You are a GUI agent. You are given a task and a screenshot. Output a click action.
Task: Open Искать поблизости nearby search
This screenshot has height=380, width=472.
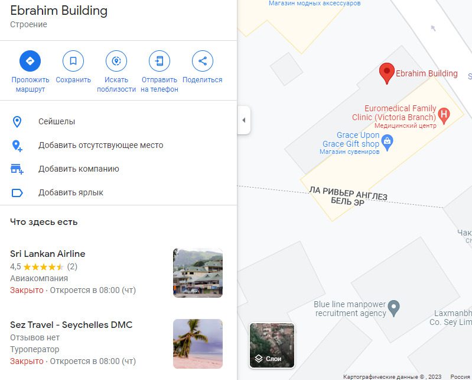pos(116,61)
